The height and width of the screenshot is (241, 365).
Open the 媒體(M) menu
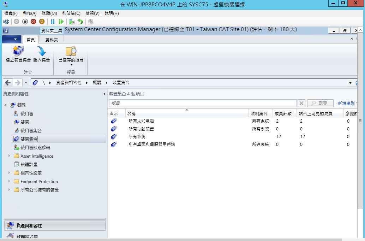point(49,13)
